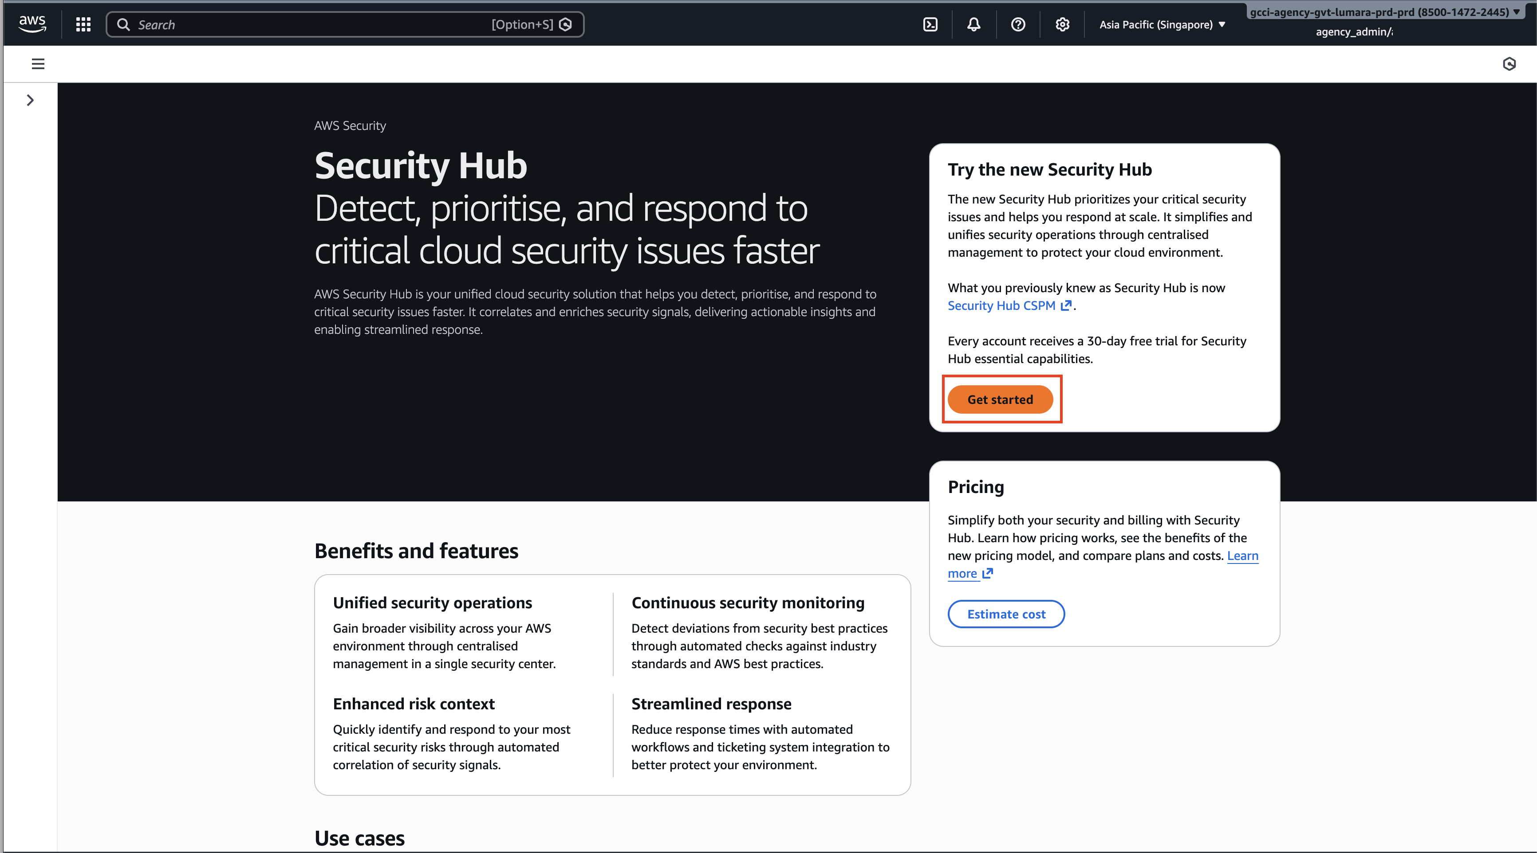Open the AWS home logo
1537x853 pixels.
[x=32, y=24]
